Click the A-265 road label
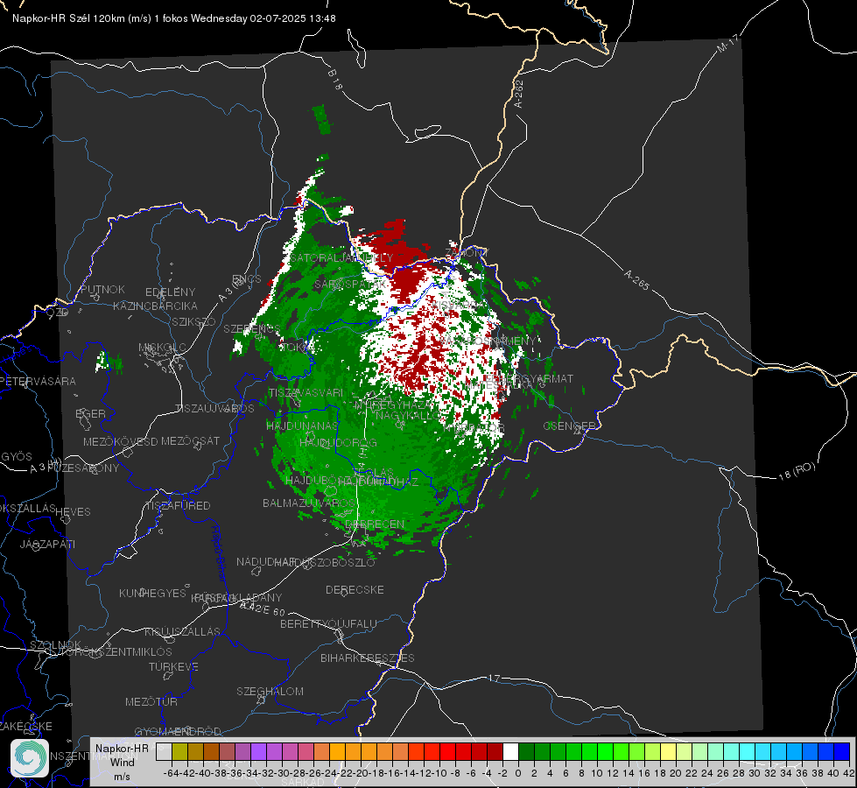 pyautogui.click(x=636, y=280)
